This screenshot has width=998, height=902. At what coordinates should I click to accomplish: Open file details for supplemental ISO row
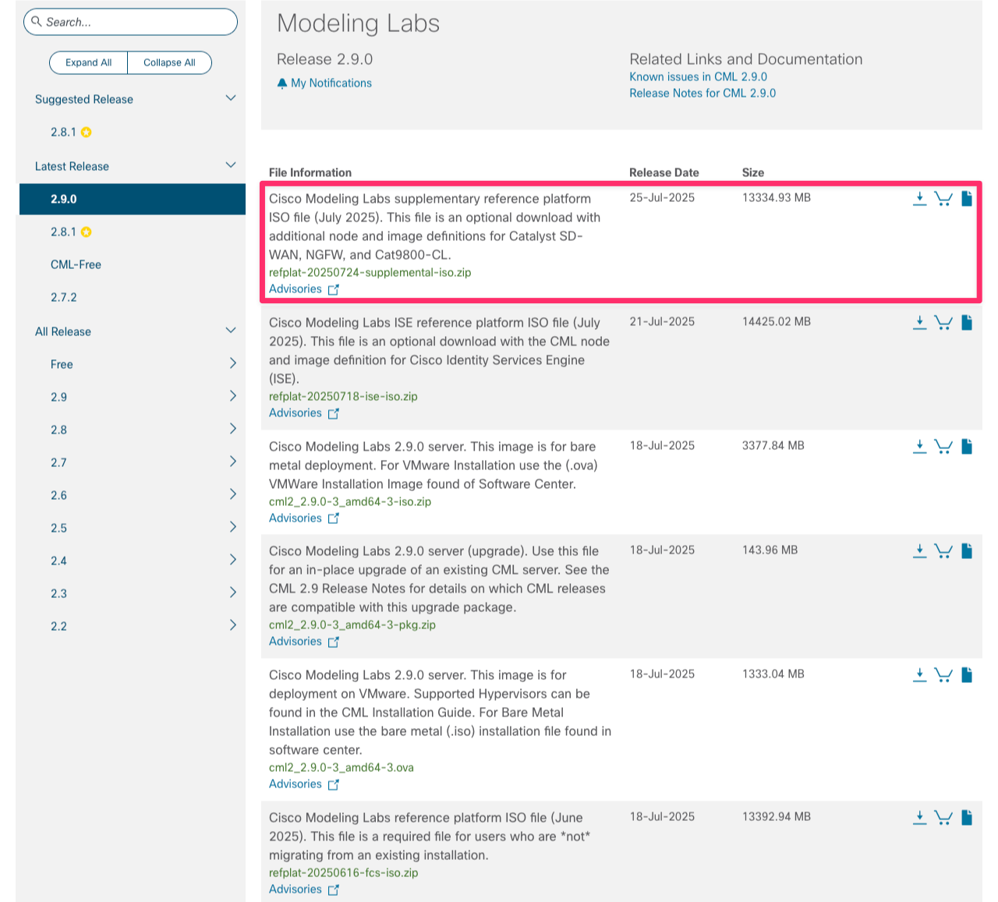967,199
